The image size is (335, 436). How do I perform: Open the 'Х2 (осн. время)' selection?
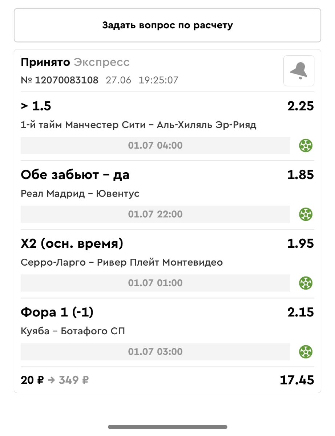72,243
